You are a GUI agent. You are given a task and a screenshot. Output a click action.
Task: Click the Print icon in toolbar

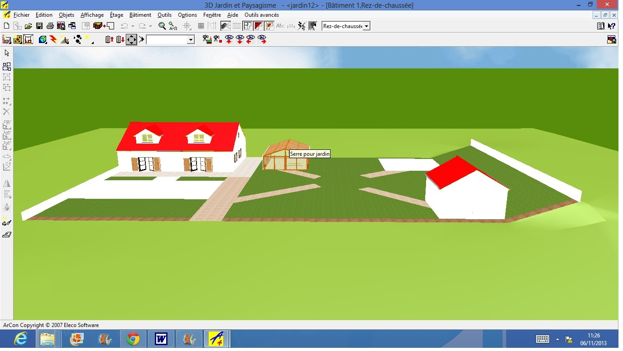pyautogui.click(x=50, y=26)
